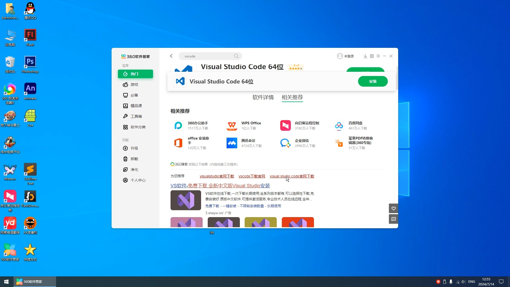Switch to the 相关推荐 tab
510x287 pixels.
point(292,97)
